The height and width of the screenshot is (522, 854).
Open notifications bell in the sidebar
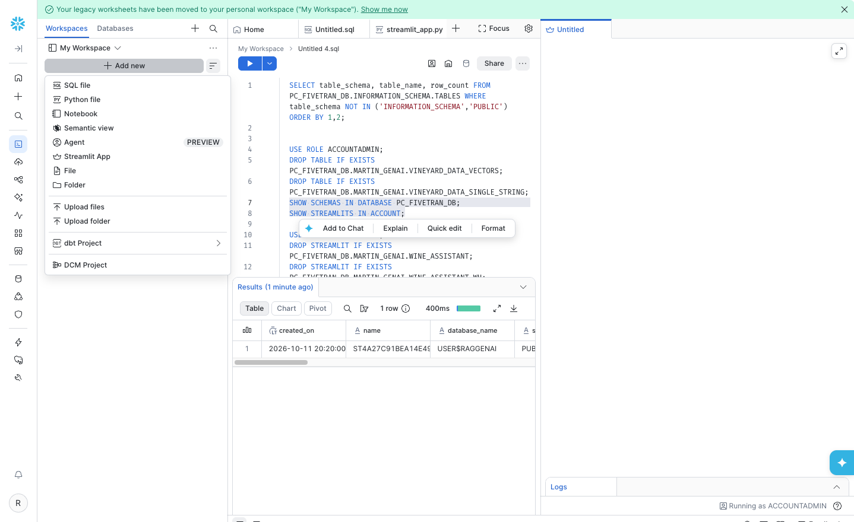(18, 475)
